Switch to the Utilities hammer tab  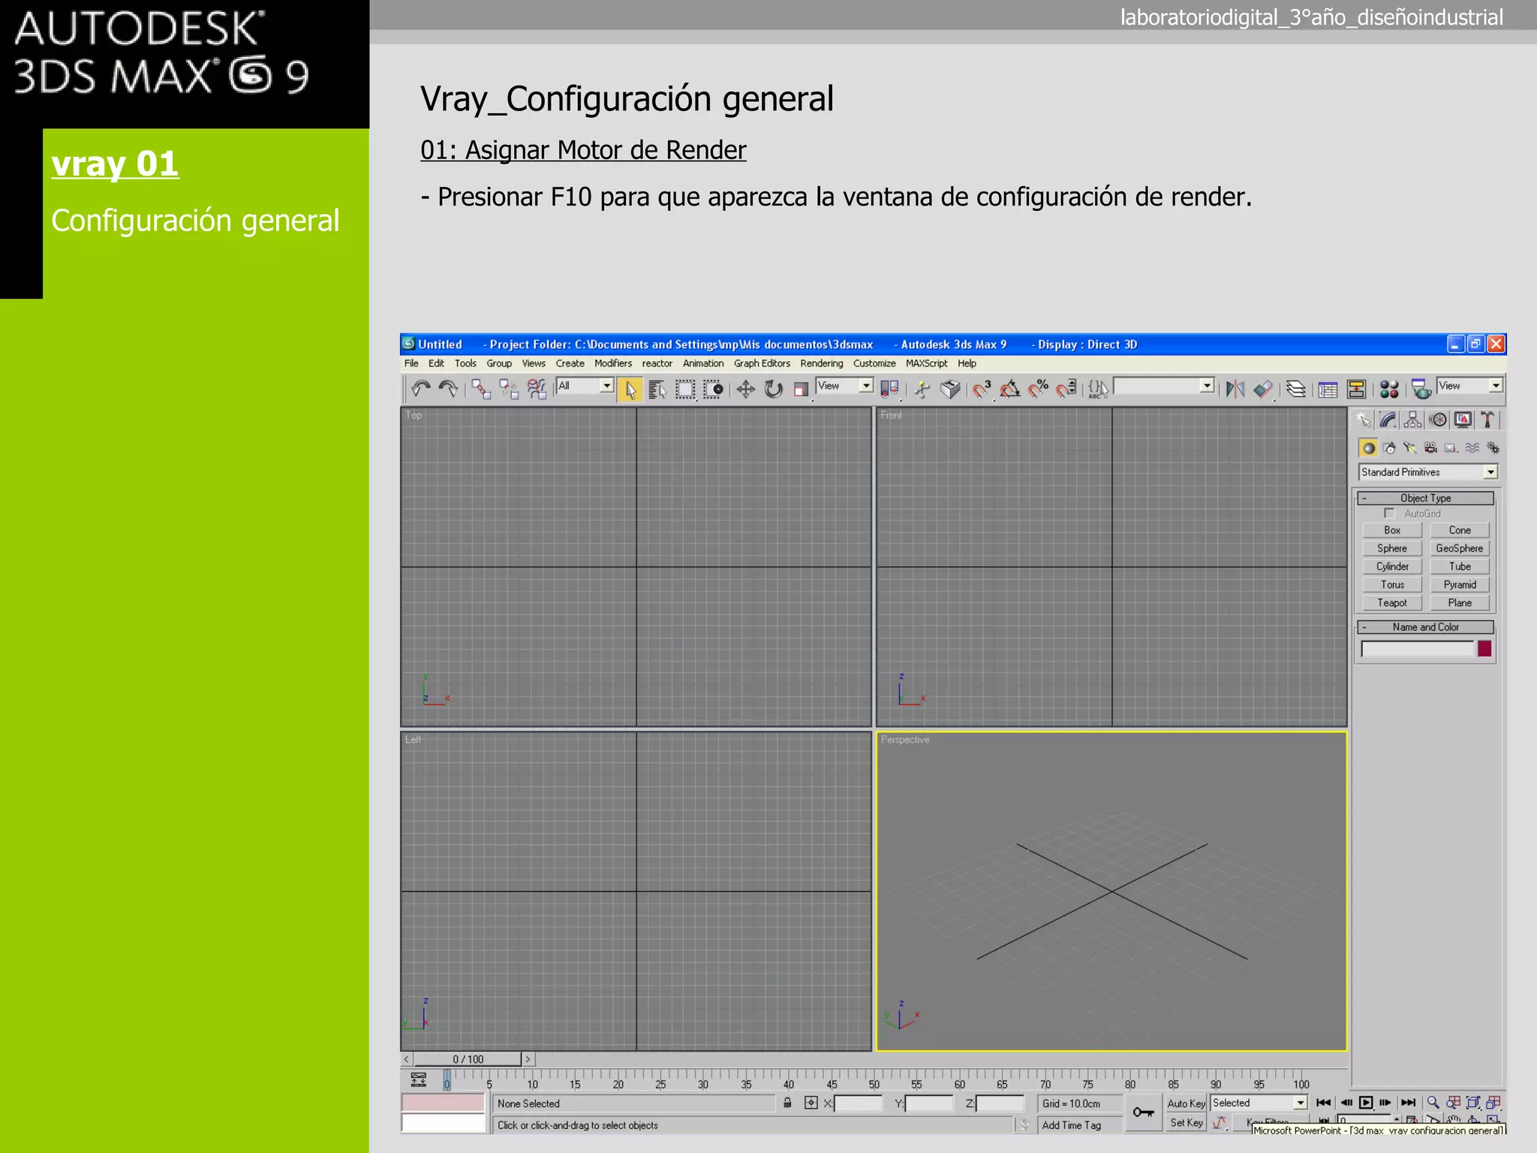tap(1487, 420)
